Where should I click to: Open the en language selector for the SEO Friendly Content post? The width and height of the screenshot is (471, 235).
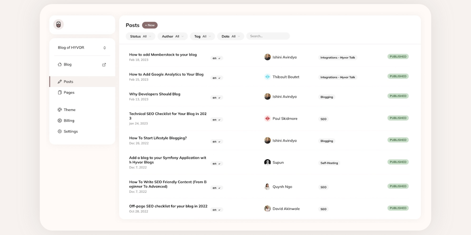tap(217, 188)
